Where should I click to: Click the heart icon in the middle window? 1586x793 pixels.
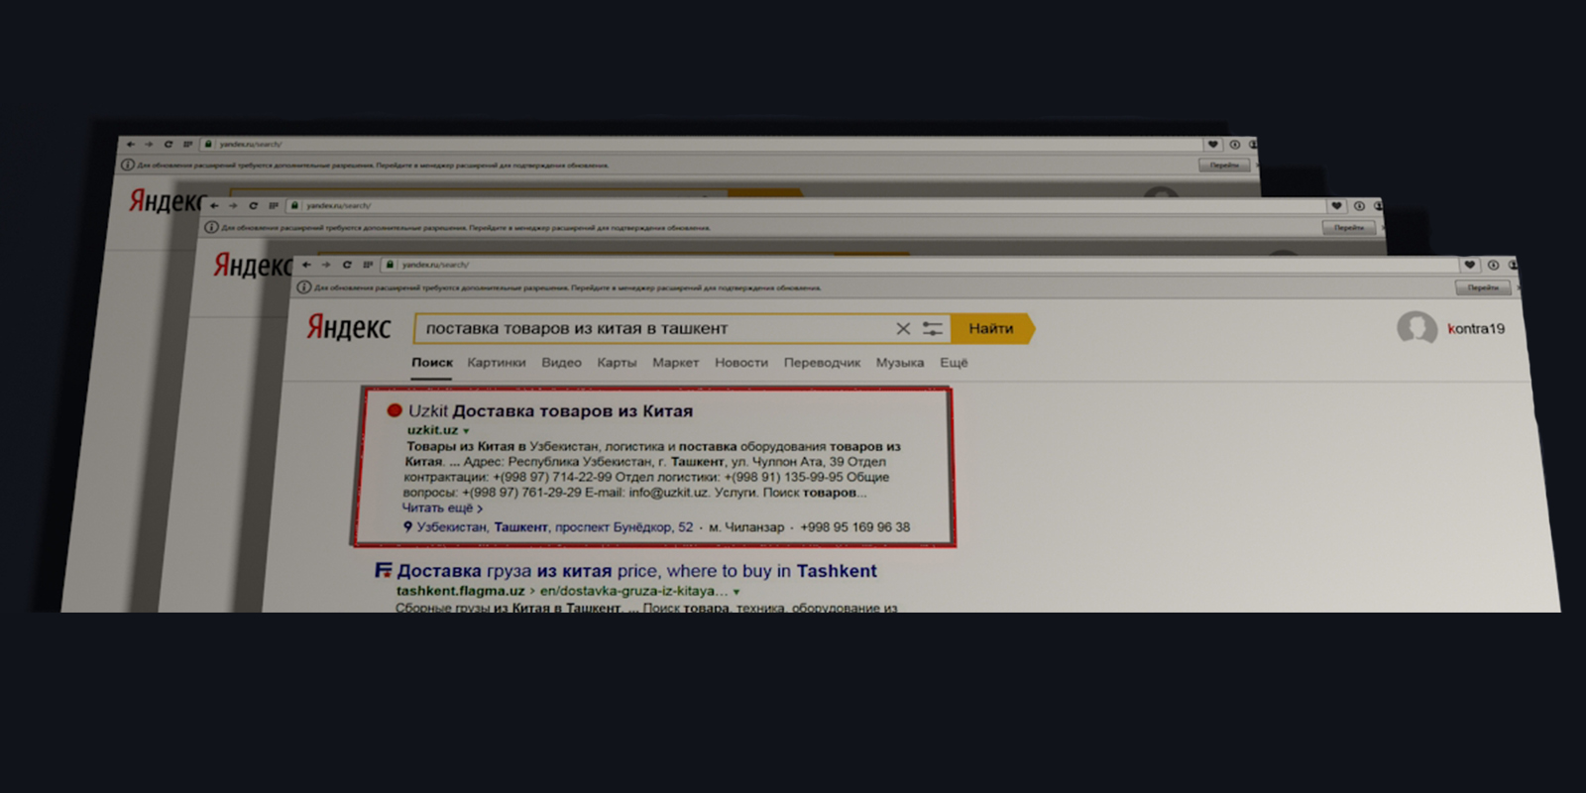[1336, 206]
